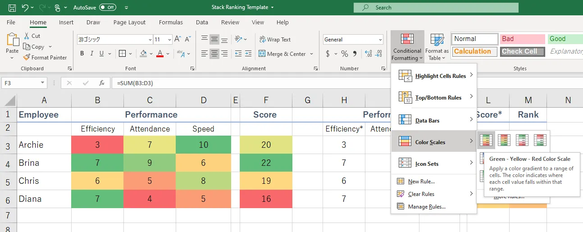Click the Search box in title bar
The height and width of the screenshot is (232, 583).
point(436,8)
